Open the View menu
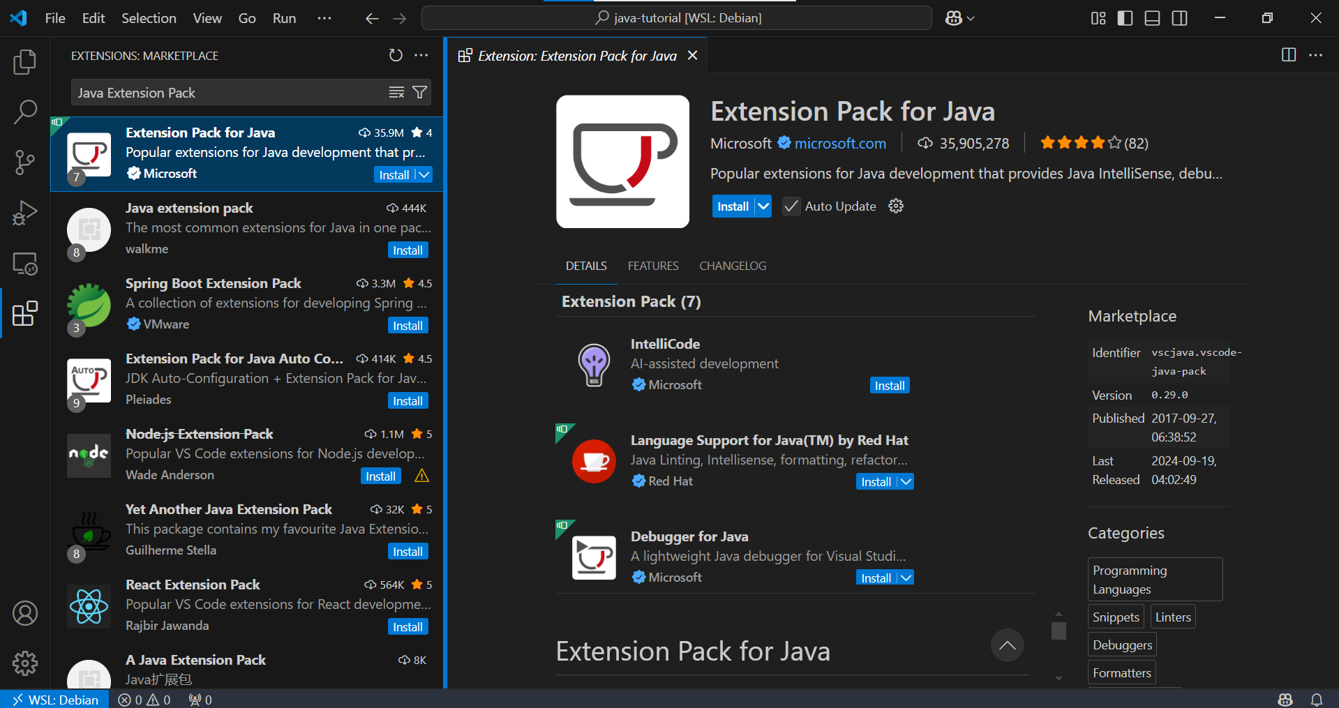Screen dimensions: 1339x708 [207, 18]
